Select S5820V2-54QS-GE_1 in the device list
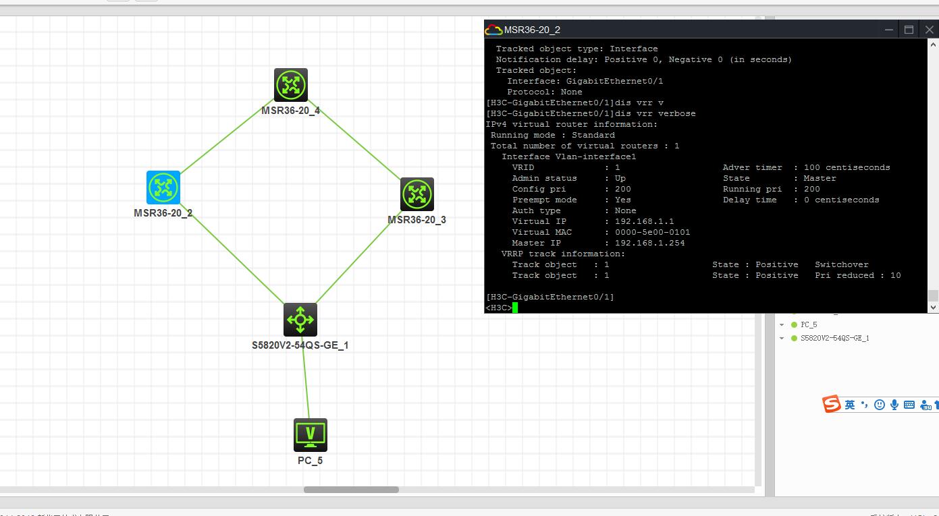The image size is (939, 516). (834, 338)
